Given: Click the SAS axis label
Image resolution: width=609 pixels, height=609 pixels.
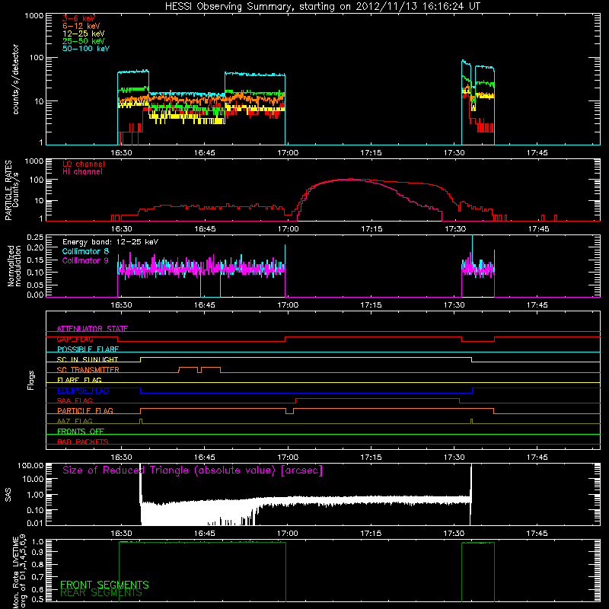Looking at the screenshot, I should [8, 495].
